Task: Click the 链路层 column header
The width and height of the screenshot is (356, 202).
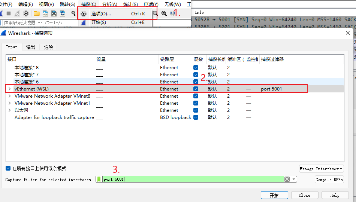Action: click(x=175, y=59)
